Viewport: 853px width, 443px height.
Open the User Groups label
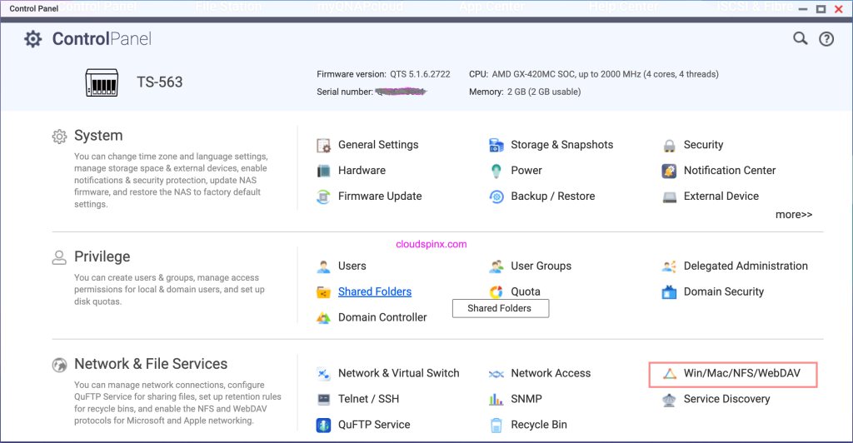click(541, 266)
